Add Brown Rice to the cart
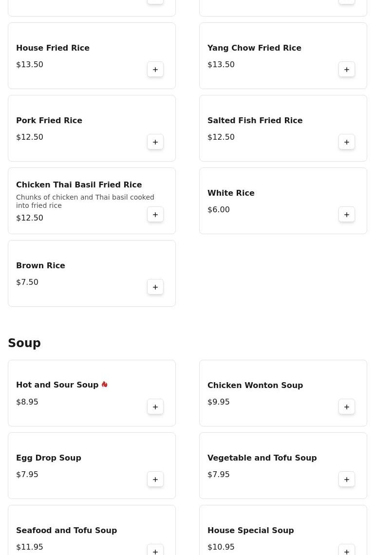Image resolution: width=375 pixels, height=555 pixels. [x=155, y=287]
